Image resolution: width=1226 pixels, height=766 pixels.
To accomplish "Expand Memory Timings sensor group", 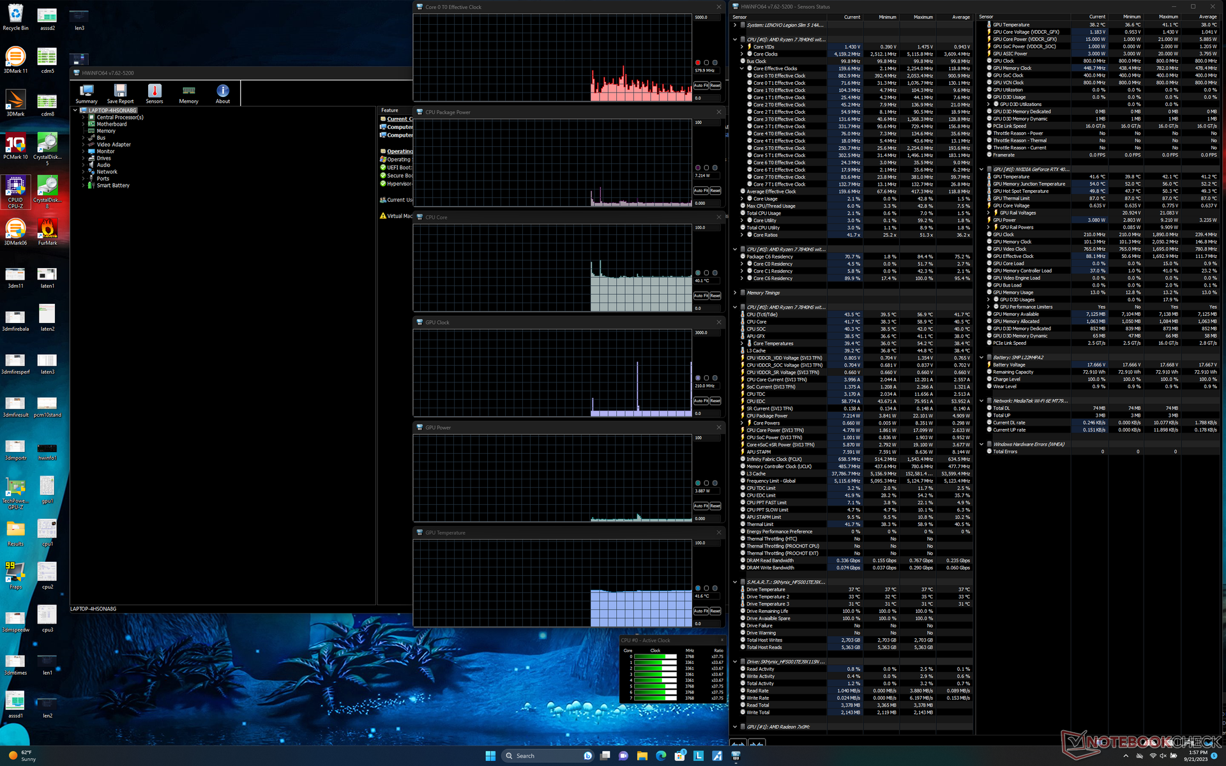I will click(x=735, y=293).
